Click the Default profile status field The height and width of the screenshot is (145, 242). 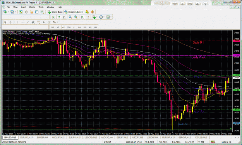point(107,142)
